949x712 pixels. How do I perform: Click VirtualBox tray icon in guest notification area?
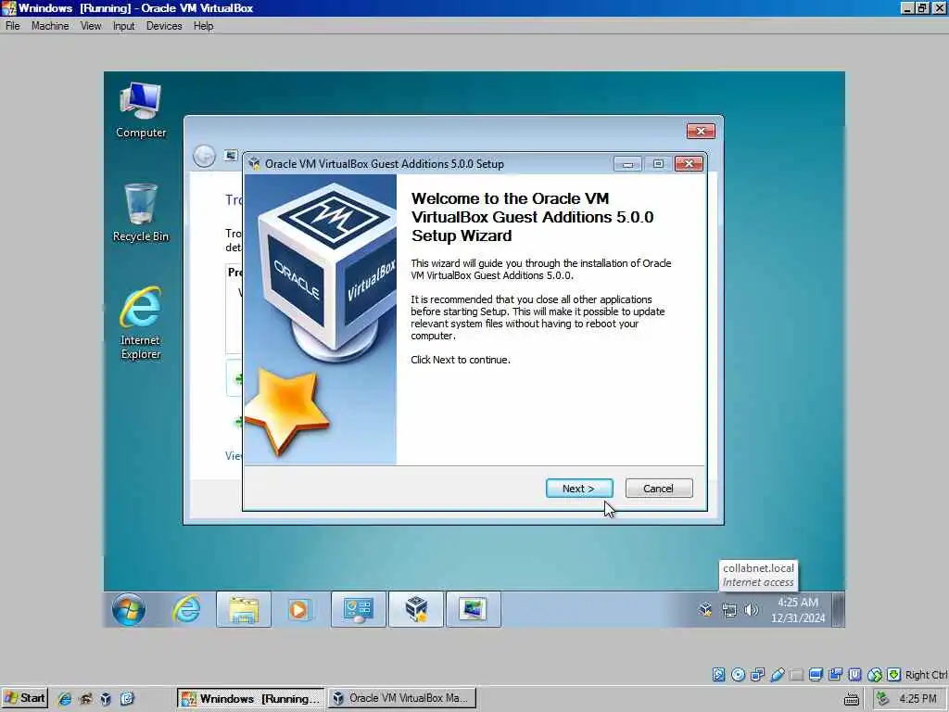click(x=705, y=610)
